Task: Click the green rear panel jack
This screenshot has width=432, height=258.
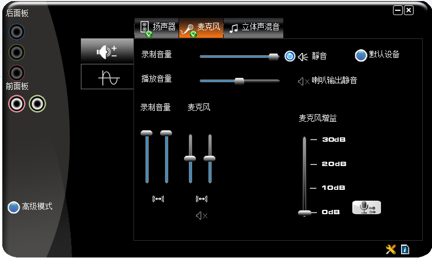Action: 16,52
